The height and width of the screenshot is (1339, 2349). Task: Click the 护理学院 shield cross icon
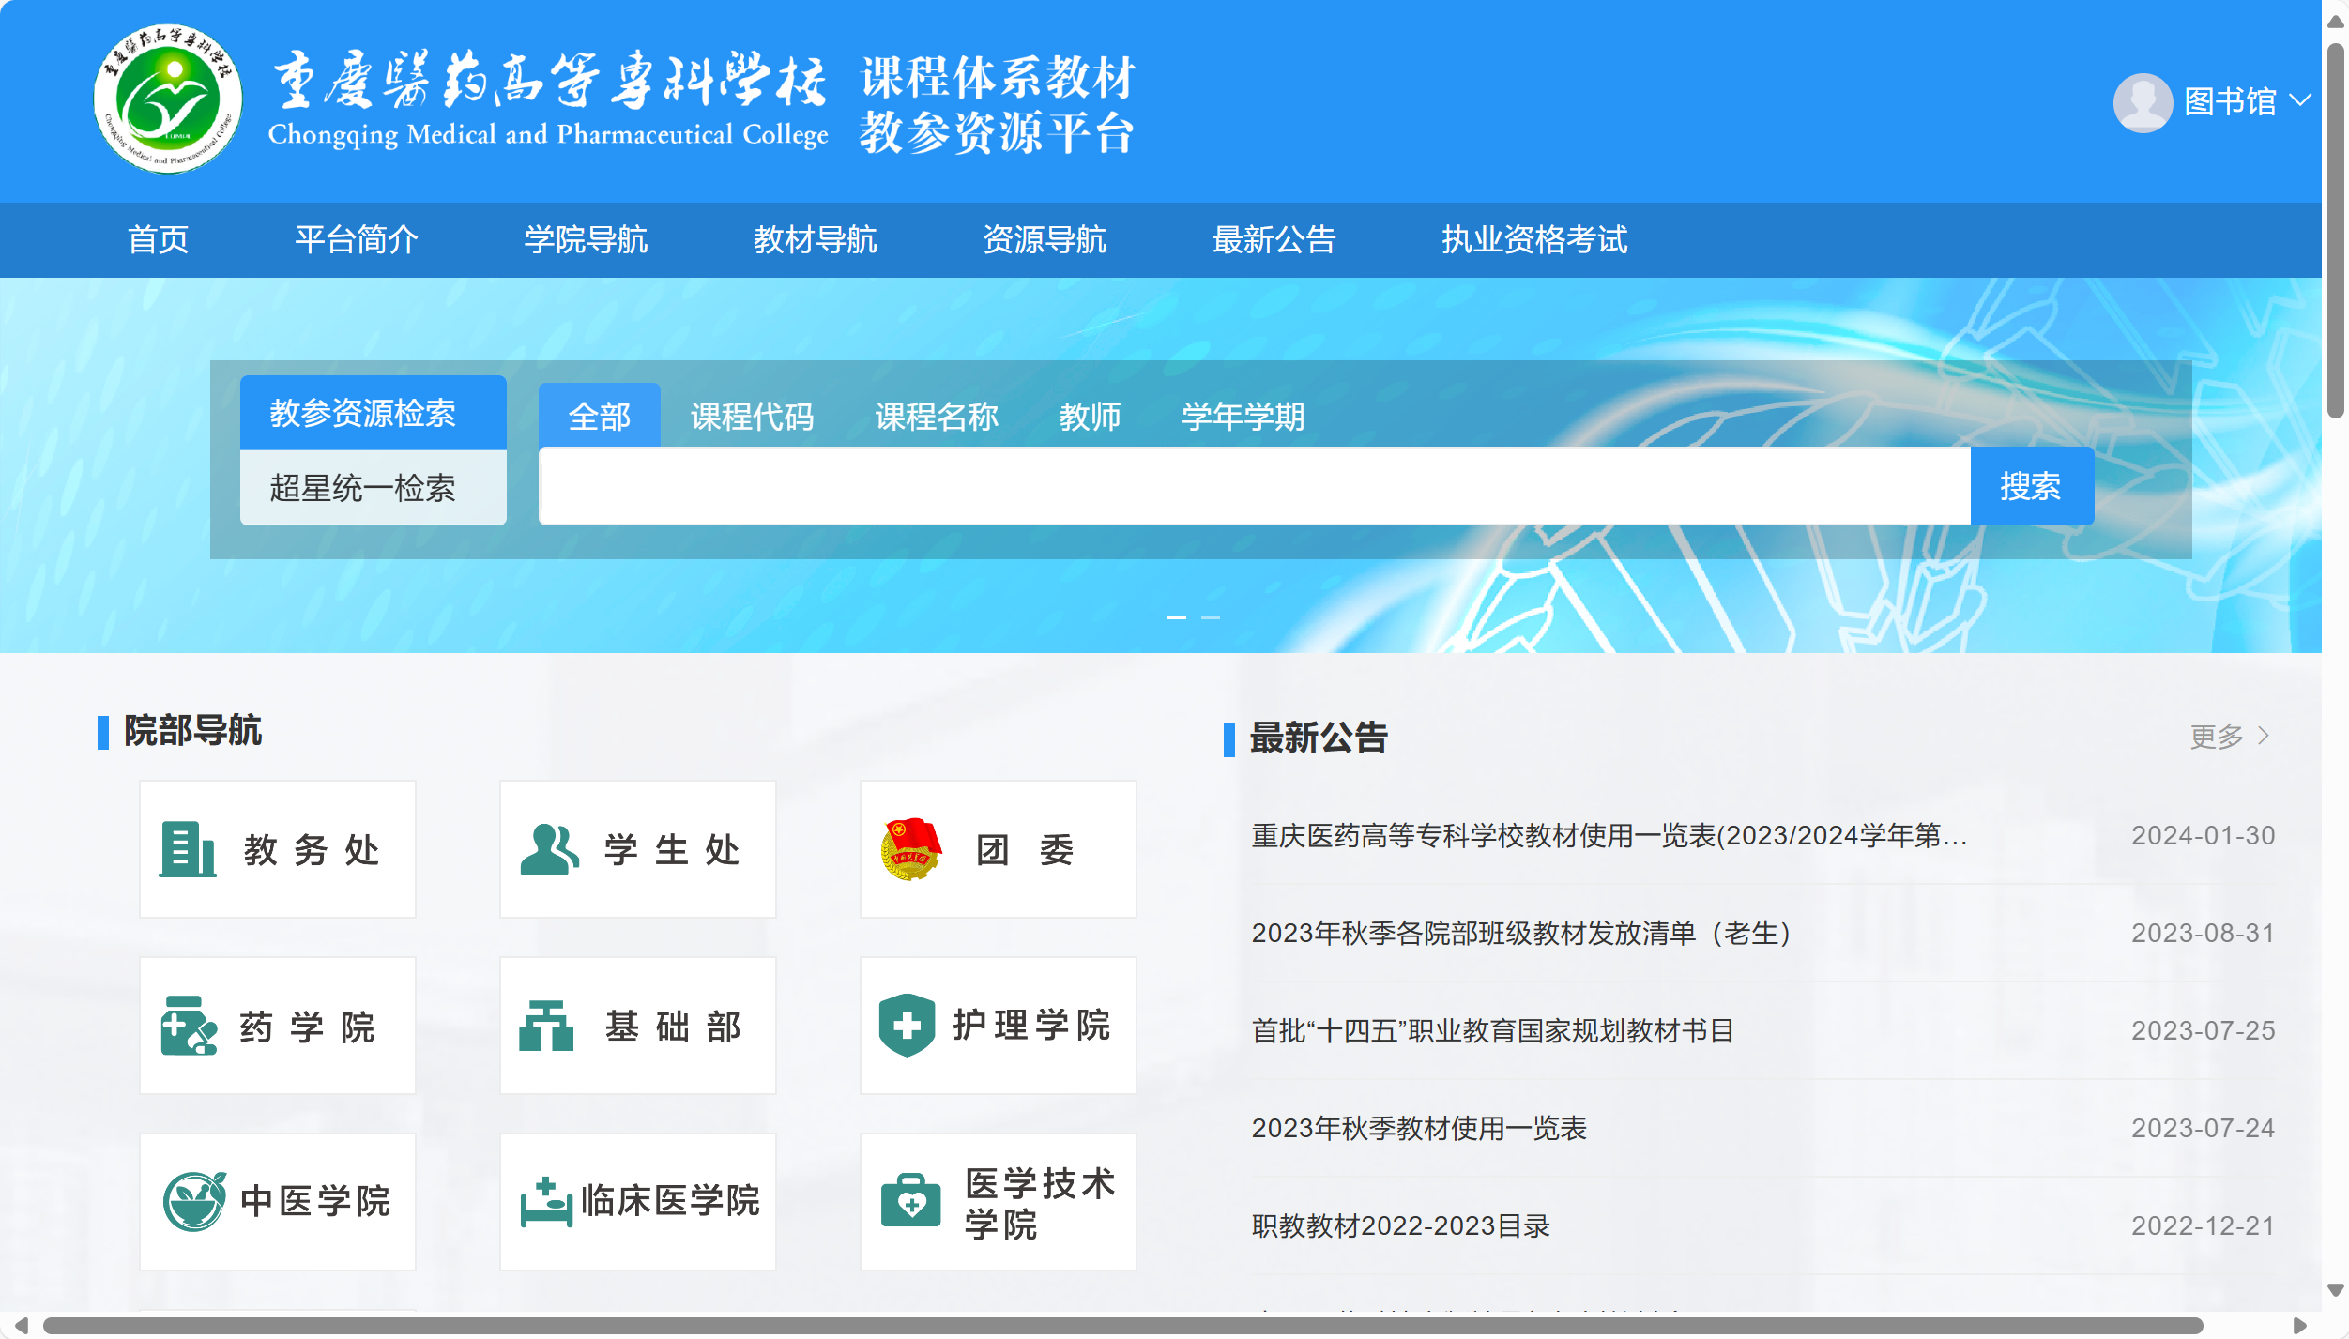click(907, 1025)
